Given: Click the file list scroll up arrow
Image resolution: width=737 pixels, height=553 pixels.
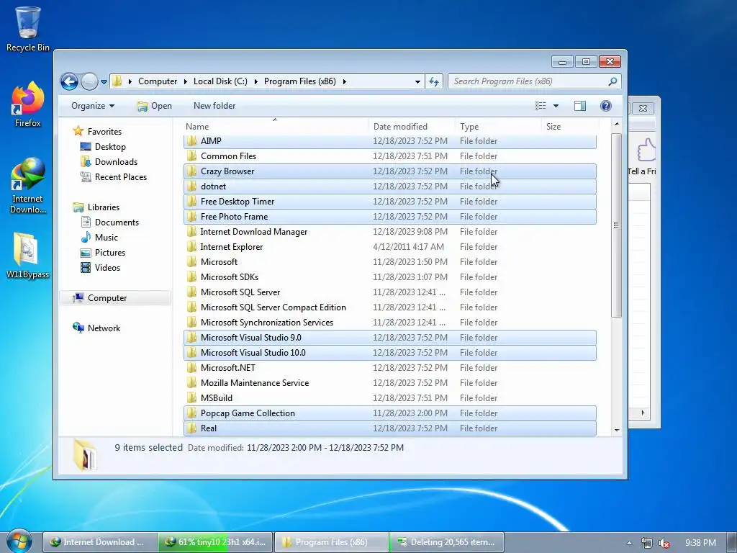Looking at the screenshot, I should point(617,124).
